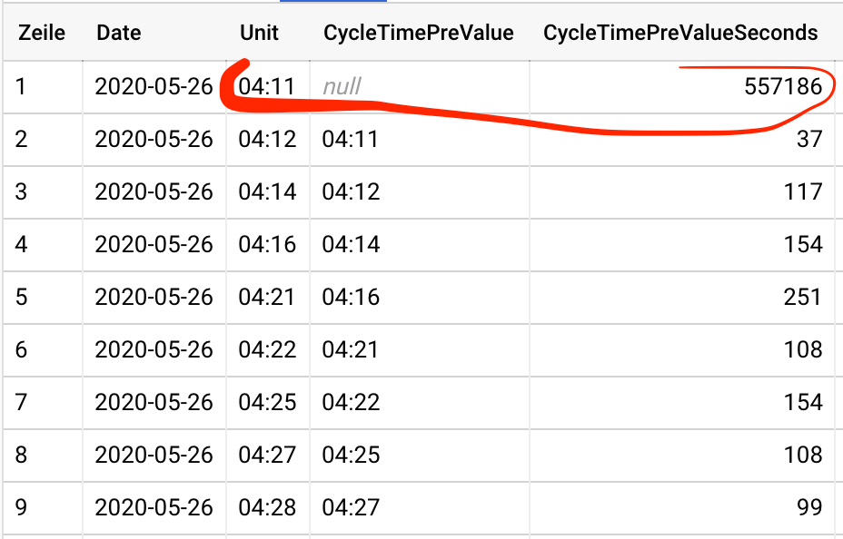Click the null cell in row 1
Image resolution: width=843 pixels, height=539 pixels.
pos(342,87)
